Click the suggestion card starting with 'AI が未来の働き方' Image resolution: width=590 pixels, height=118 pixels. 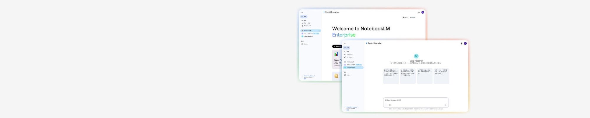point(425,76)
